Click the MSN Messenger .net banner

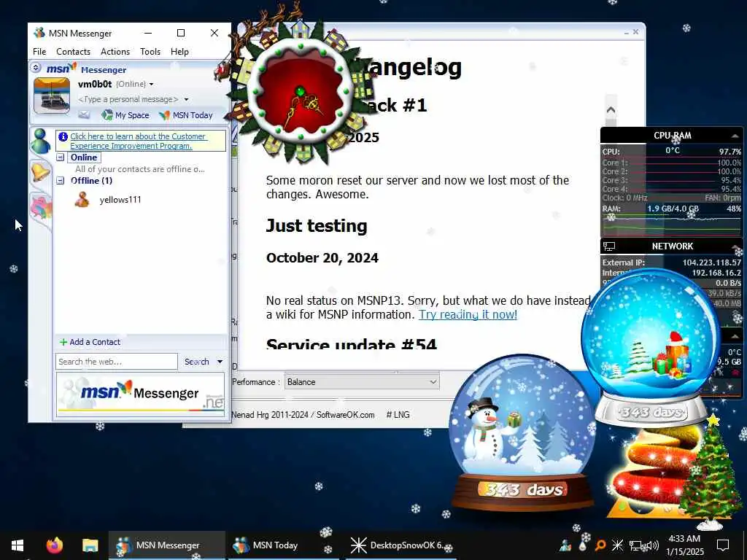coord(141,394)
